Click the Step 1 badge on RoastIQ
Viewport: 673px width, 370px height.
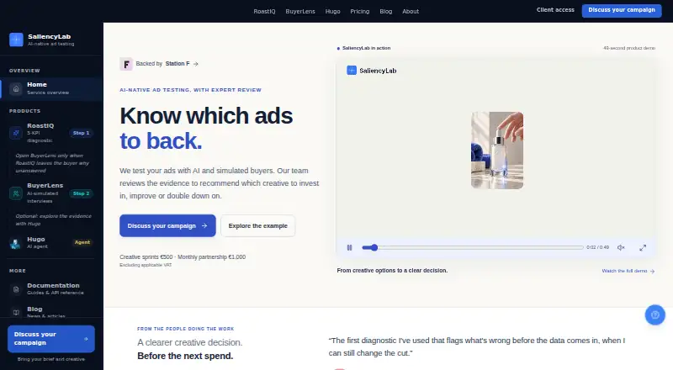click(x=81, y=133)
